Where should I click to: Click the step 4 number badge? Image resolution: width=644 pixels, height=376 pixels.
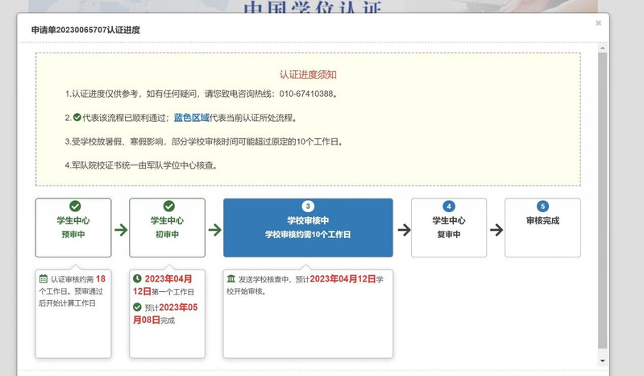(x=449, y=207)
